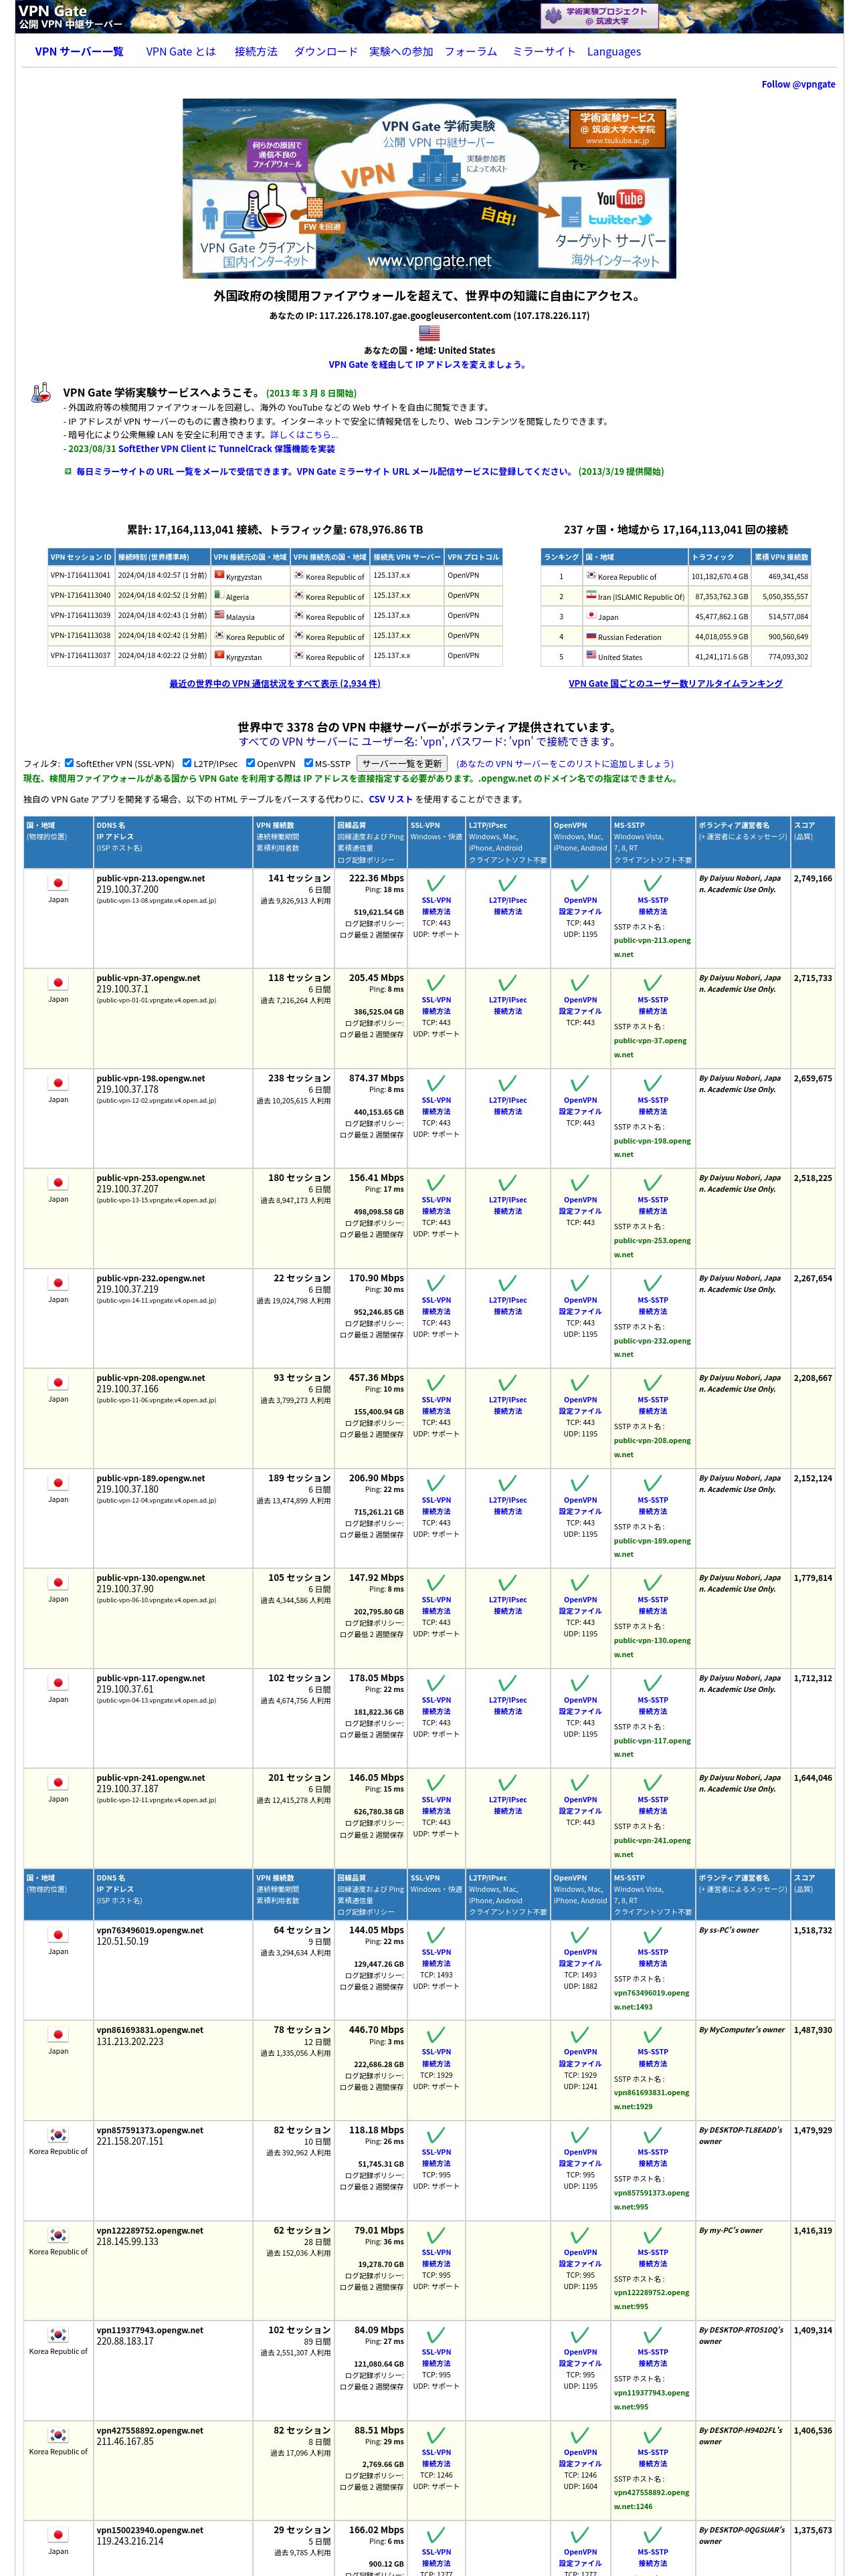Open the 国ごとのユーザー数リアルタイムランキング link

(x=676, y=683)
